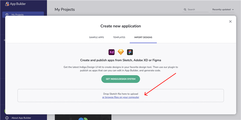
Task: Click the 'Create and publish apps' headline
Action: coord(120,60)
